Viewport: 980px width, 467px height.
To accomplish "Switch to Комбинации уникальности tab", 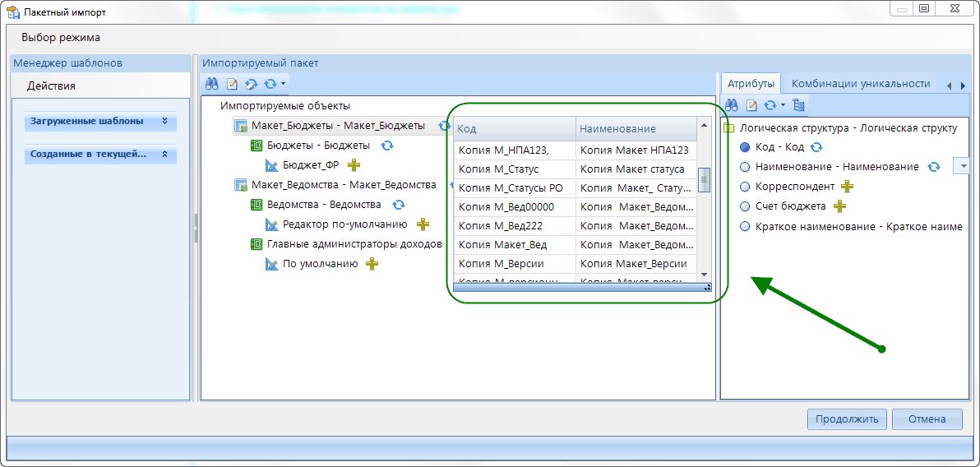I will click(x=860, y=84).
